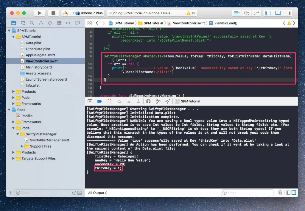Open the Debug navigator

point(59,23)
